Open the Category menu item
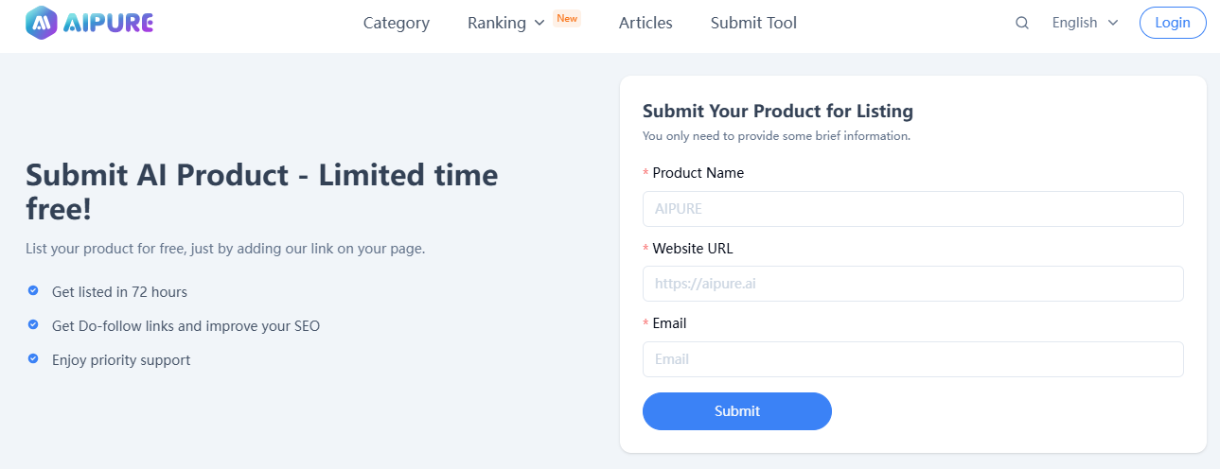Screen dimensions: 1220x469 click(x=397, y=23)
